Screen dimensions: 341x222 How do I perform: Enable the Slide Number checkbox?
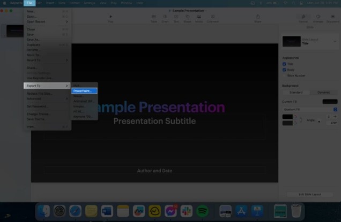coord(284,76)
